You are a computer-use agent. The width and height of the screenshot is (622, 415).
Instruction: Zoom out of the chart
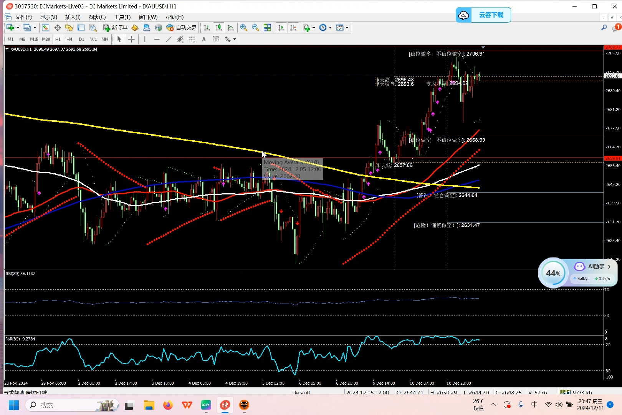tap(255, 28)
